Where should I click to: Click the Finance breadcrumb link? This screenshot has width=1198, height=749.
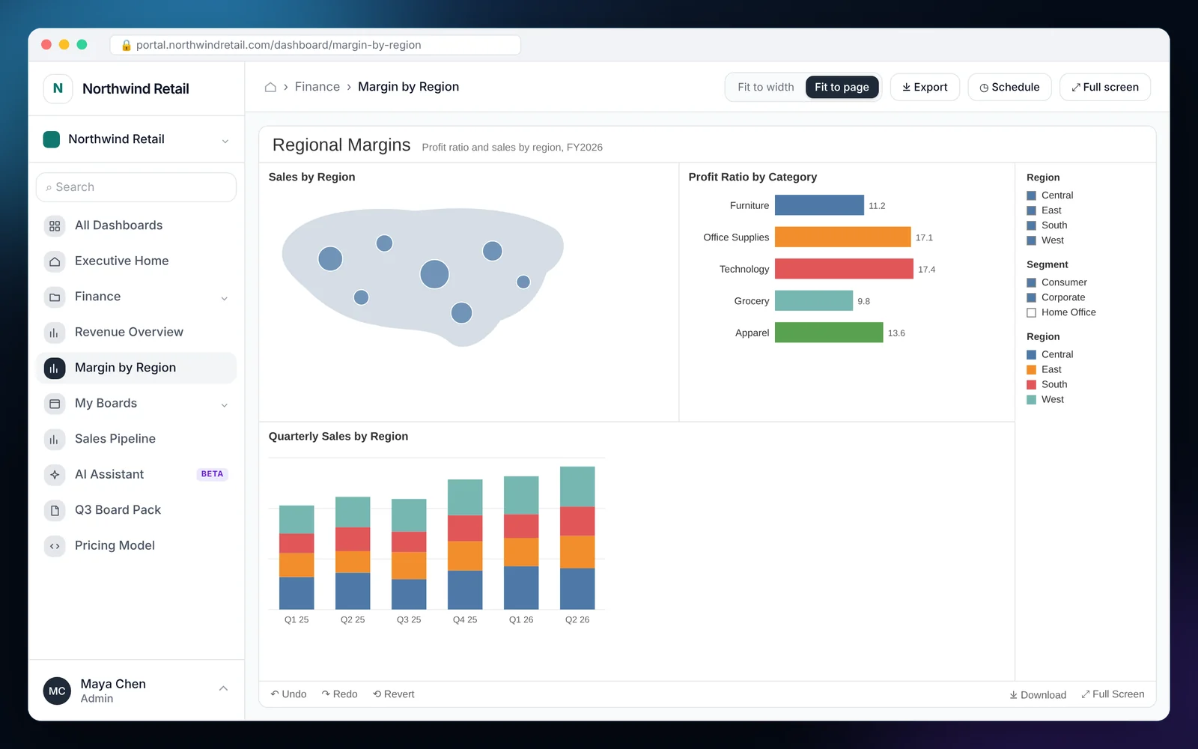click(x=317, y=87)
